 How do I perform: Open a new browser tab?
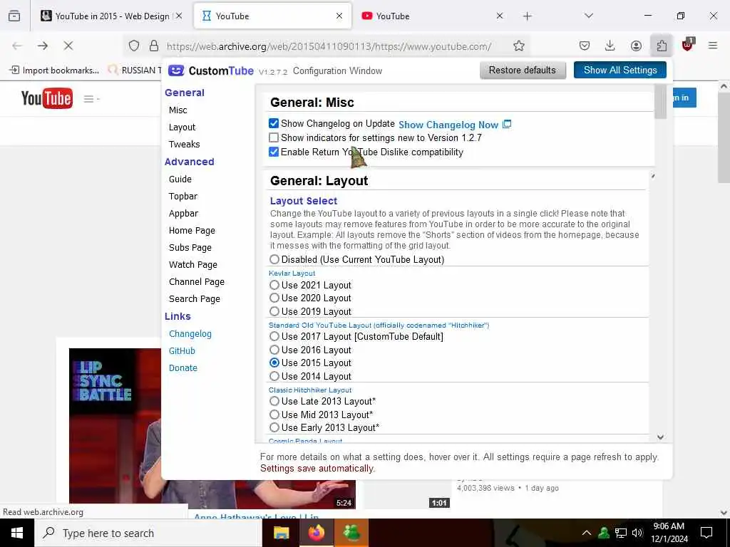pyautogui.click(x=527, y=16)
